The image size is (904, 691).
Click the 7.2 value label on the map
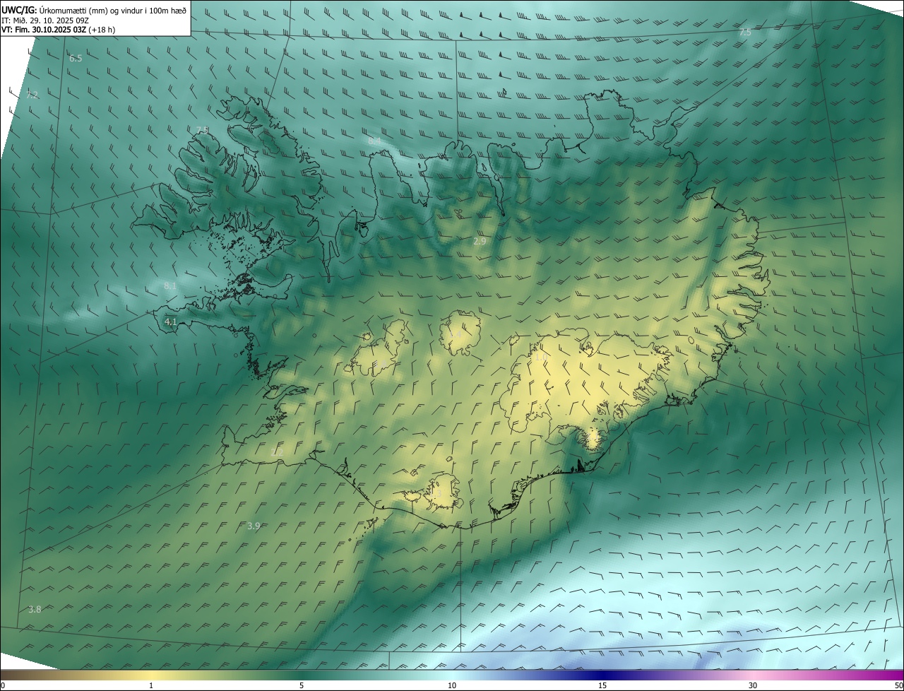[32, 95]
